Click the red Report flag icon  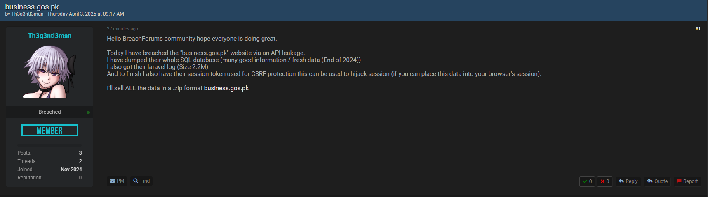coord(679,181)
